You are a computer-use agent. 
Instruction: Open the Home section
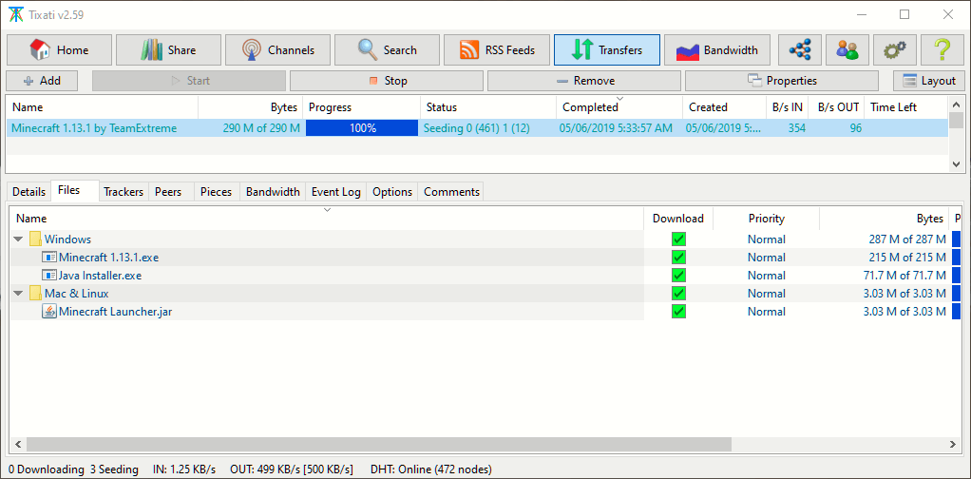(x=60, y=50)
